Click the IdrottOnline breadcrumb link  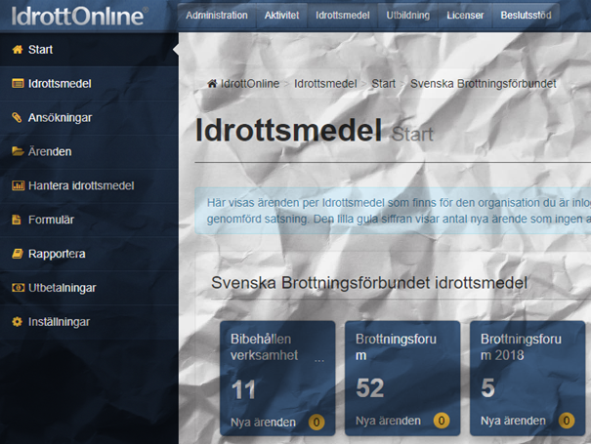click(x=250, y=84)
